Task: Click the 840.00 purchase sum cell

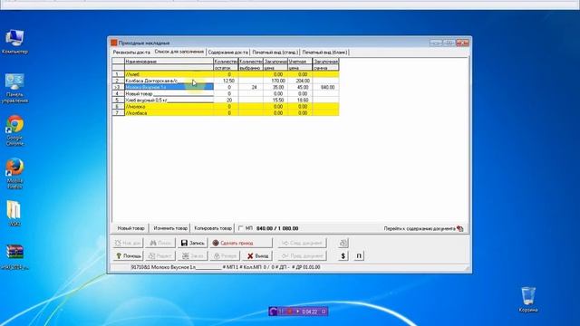Action: (326, 87)
